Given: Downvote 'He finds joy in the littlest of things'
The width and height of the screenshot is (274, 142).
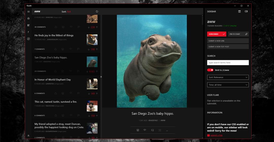Looking at the screenshot, I should click(89, 49).
